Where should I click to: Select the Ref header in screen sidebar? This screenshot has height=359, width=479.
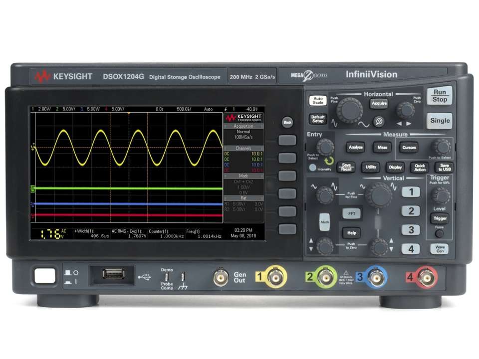(x=243, y=198)
